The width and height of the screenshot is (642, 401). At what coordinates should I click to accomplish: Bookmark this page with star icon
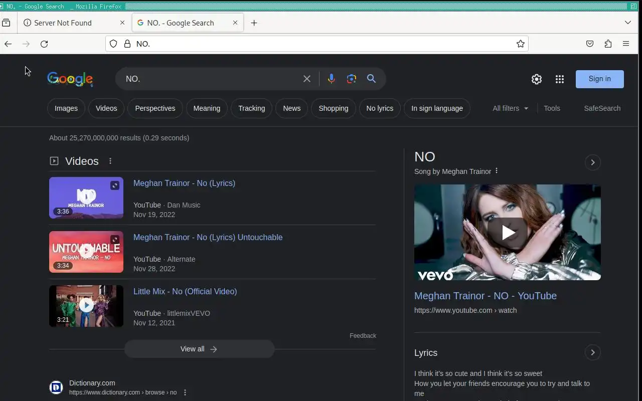click(x=521, y=44)
